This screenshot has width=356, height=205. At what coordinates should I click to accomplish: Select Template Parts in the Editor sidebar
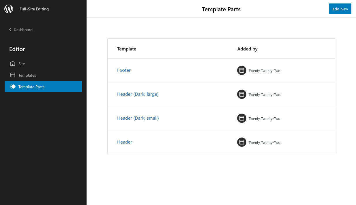point(31,87)
